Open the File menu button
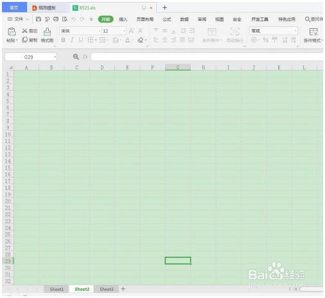 (18, 19)
